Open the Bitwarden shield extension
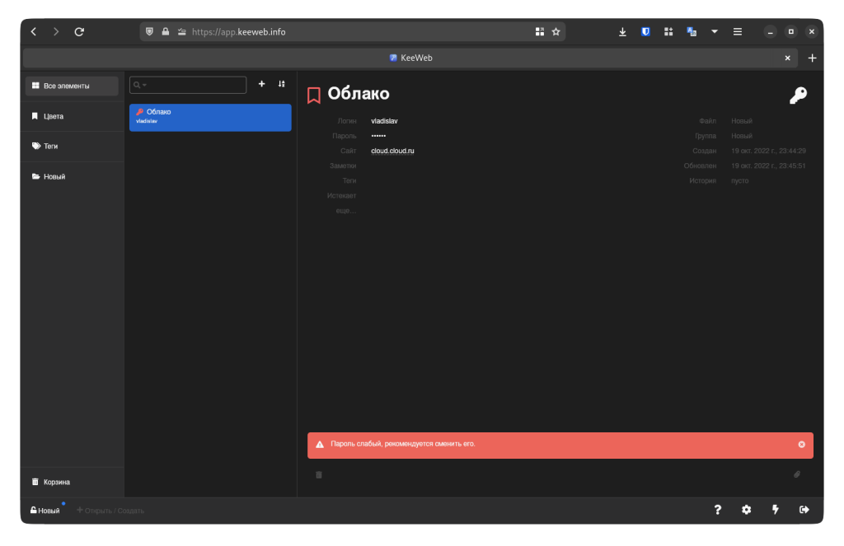 pyautogui.click(x=645, y=32)
